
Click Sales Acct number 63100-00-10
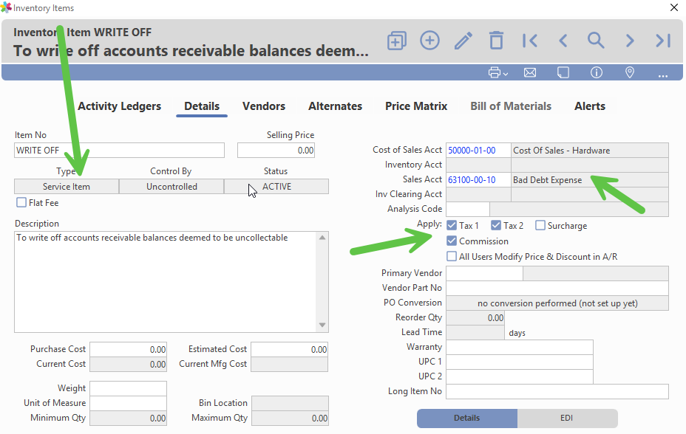pyautogui.click(x=478, y=180)
